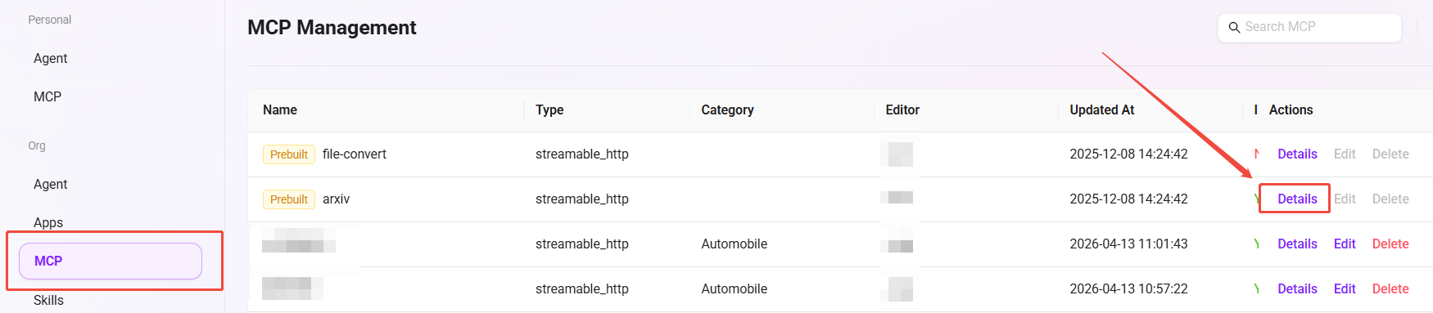1433x313 pixels.
Task: View Details for arxiv
Action: coord(1297,199)
